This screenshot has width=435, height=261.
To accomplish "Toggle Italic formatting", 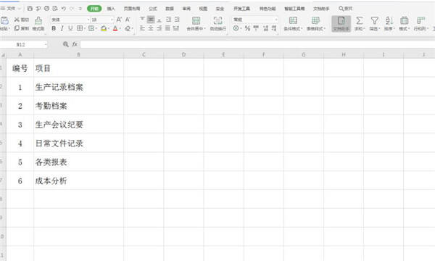I will (62, 28).
